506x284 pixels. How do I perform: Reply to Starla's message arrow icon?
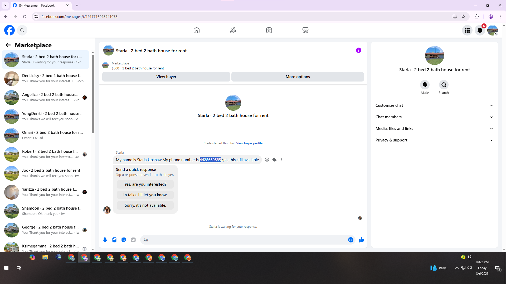274,160
